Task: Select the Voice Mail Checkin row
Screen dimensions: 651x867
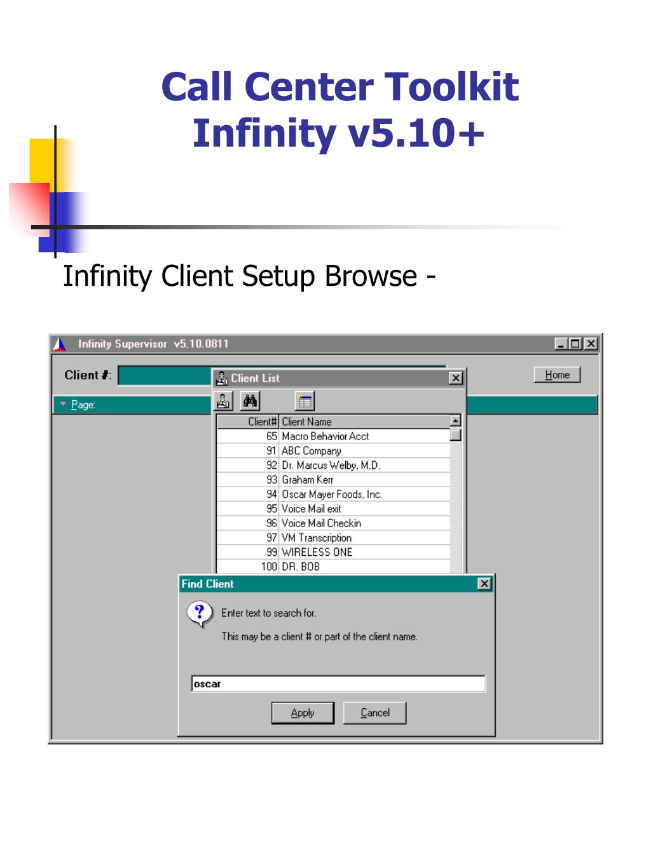Action: (333, 523)
